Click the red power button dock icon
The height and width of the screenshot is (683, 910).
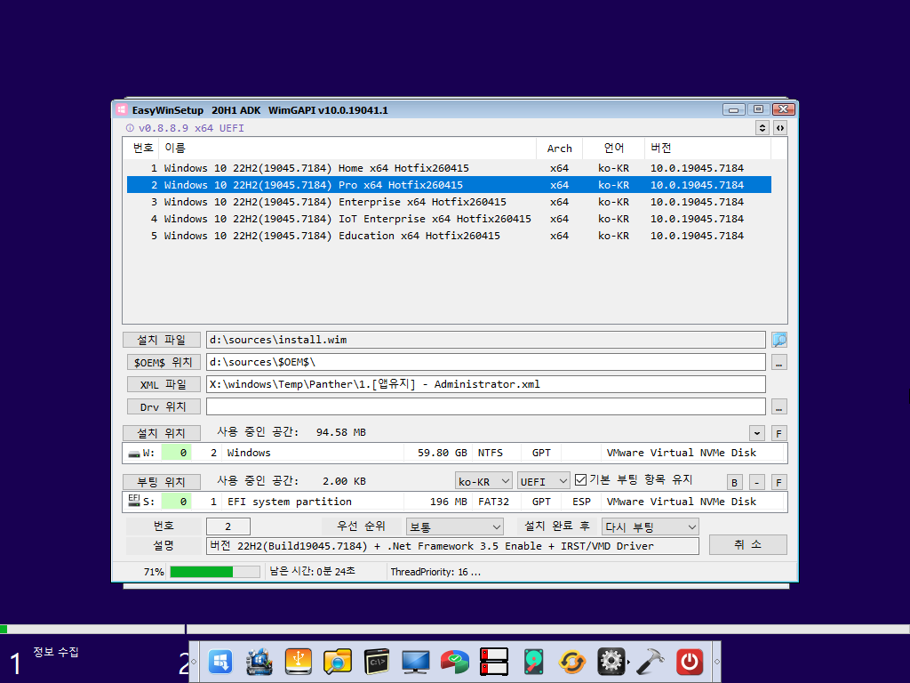pos(690,662)
